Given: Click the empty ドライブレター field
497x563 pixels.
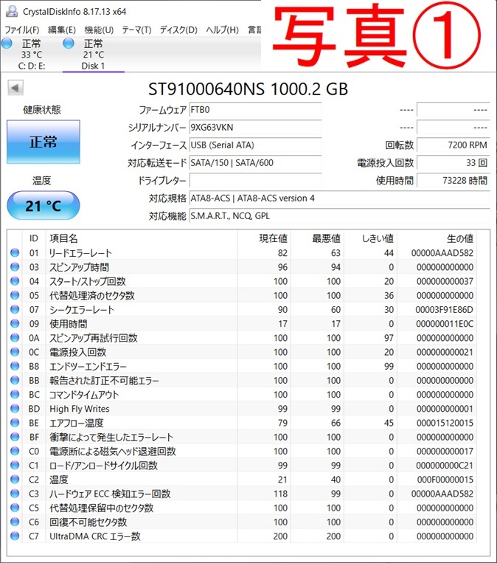Looking at the screenshot, I should coord(255,180).
